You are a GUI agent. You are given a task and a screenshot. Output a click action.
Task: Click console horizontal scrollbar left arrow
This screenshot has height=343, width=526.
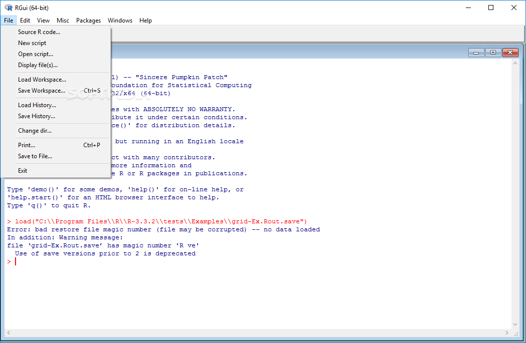coord(9,332)
